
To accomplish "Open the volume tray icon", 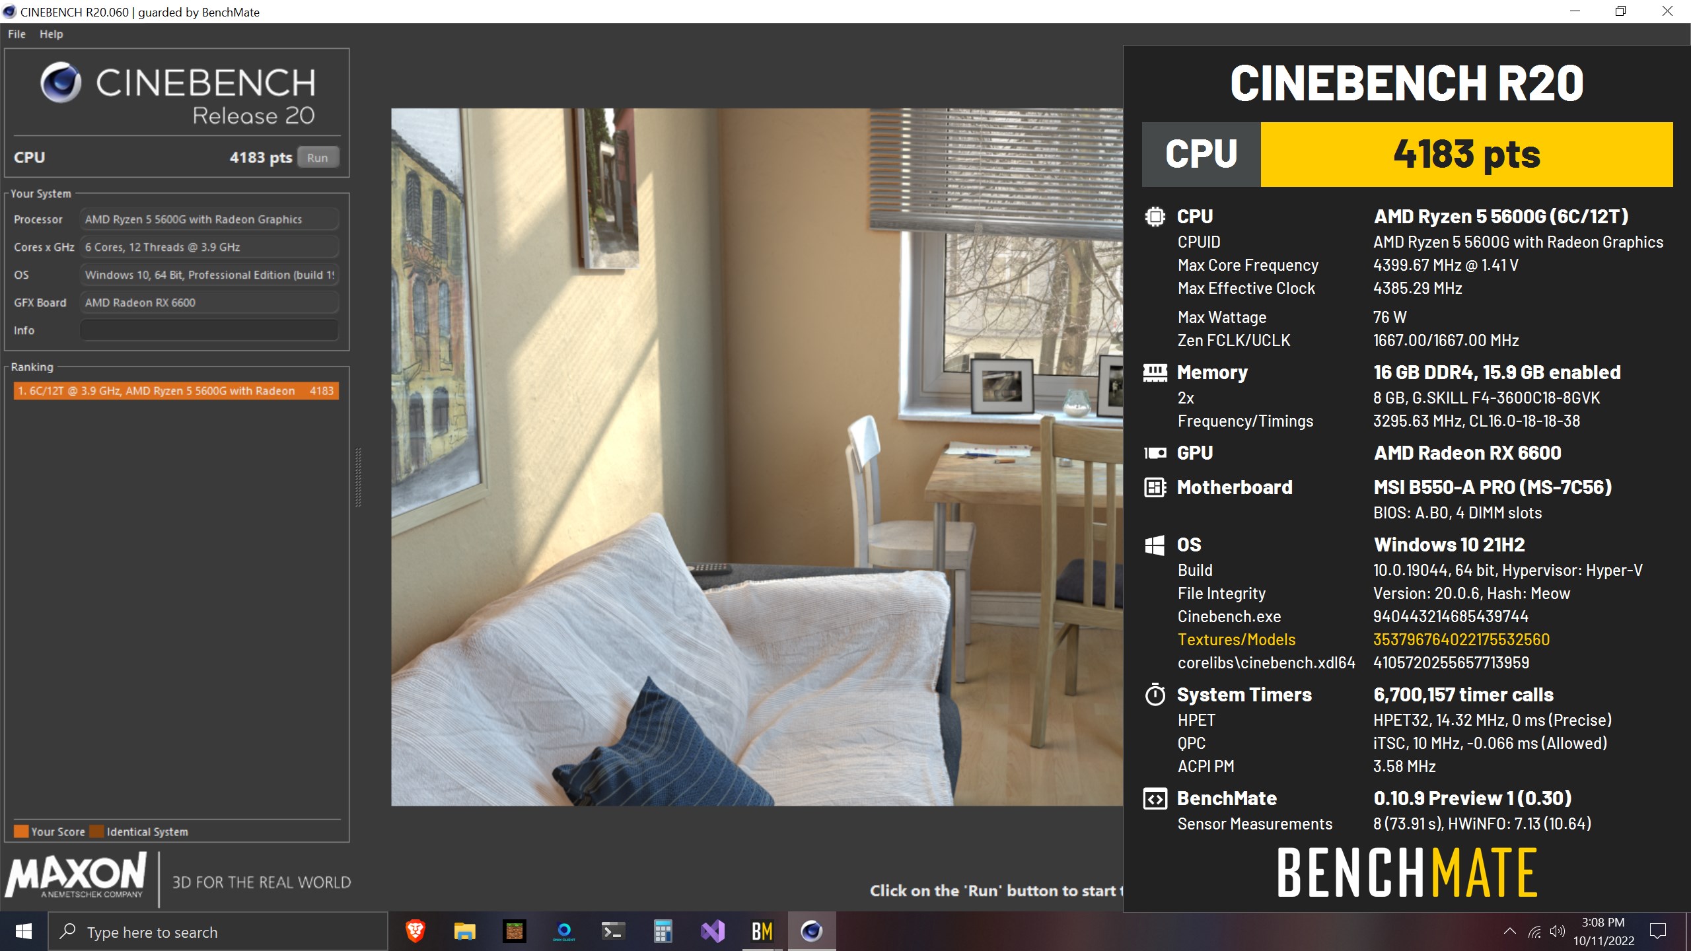I will coord(1558,932).
